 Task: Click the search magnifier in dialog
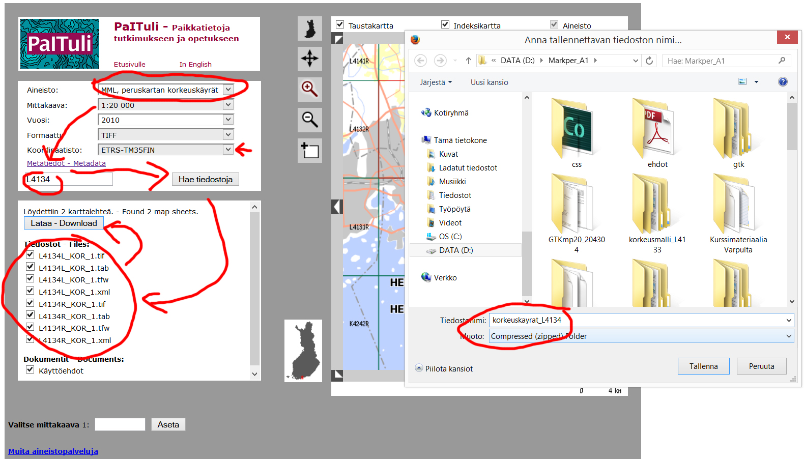(x=782, y=61)
